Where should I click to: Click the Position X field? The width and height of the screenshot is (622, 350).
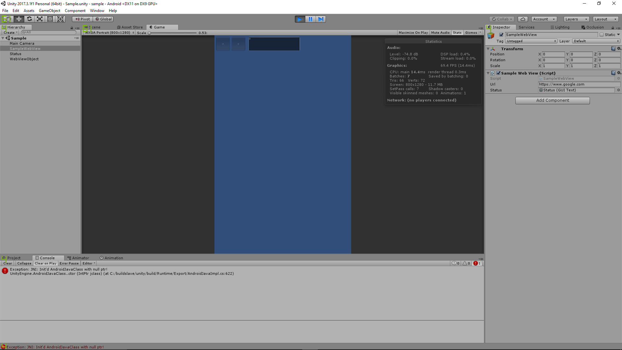pos(554,54)
